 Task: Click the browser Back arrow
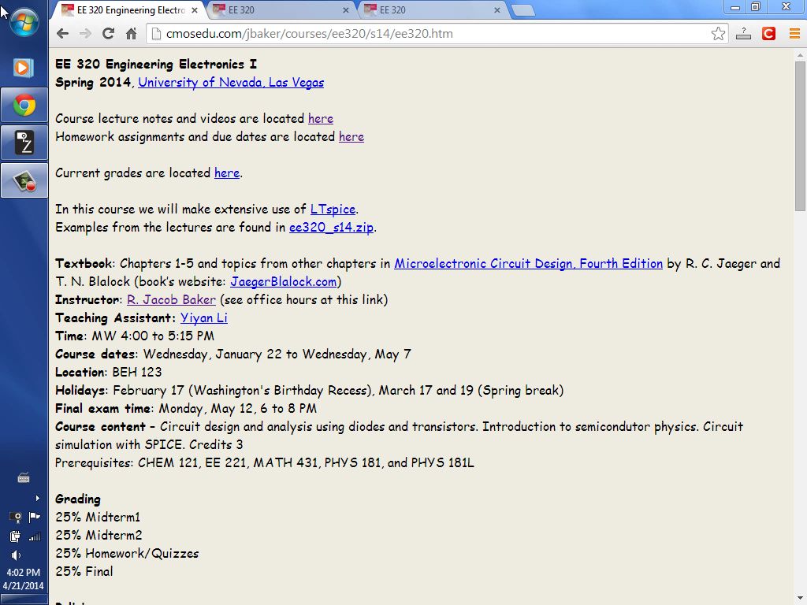[63, 34]
